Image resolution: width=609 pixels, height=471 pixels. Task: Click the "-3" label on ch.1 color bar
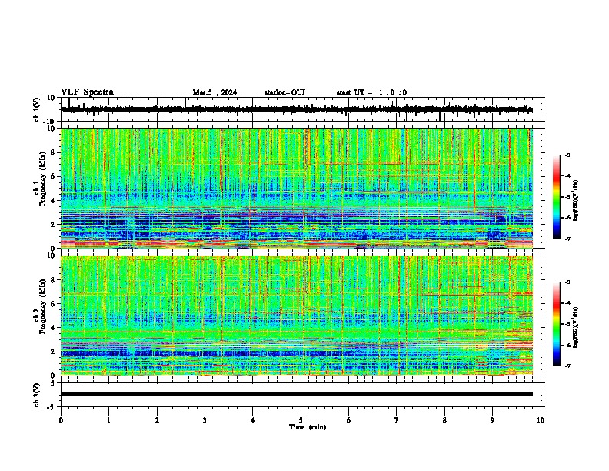(567, 155)
